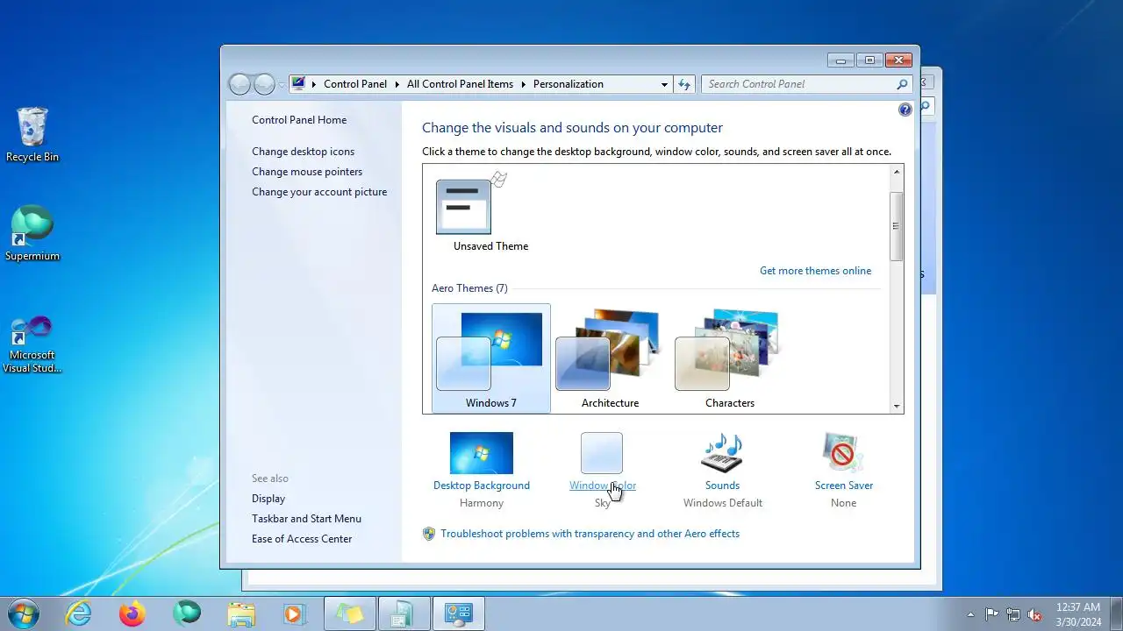Open Change mouse pointers link
This screenshot has height=631, width=1123.
pyautogui.click(x=307, y=172)
